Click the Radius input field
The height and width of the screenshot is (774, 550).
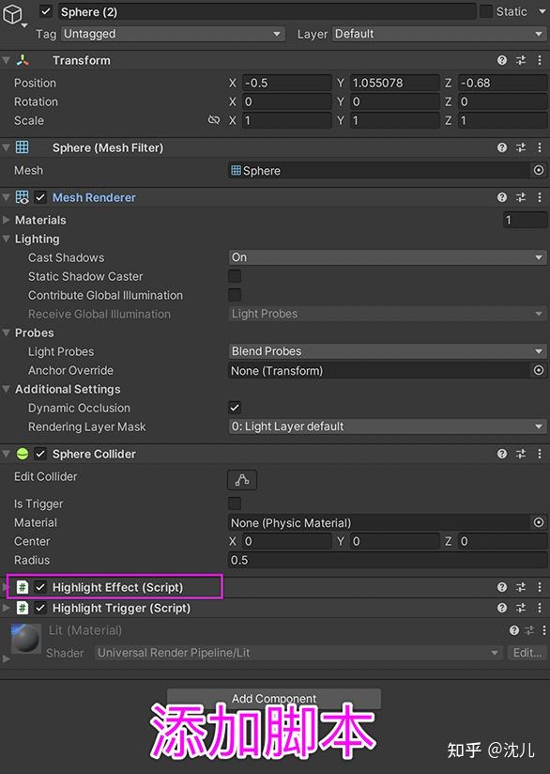pos(385,560)
